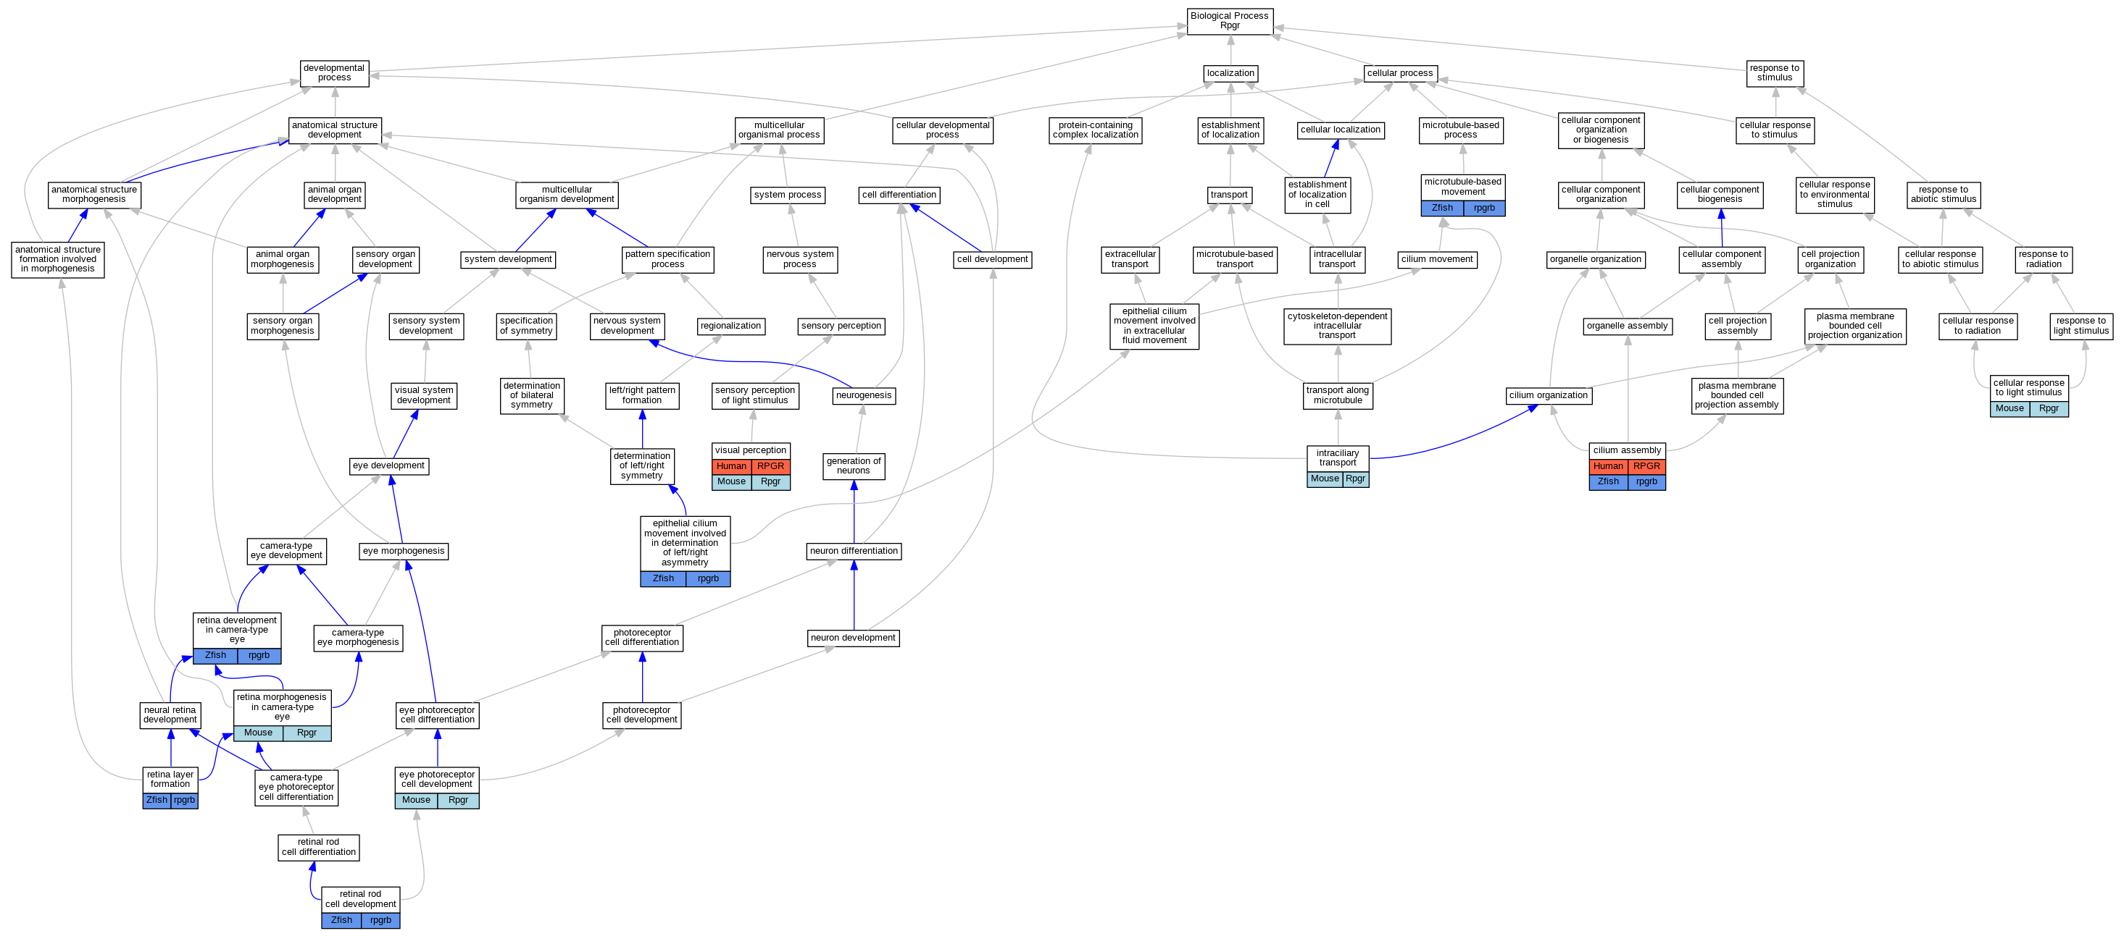Click Human cell under visual perception
Viewport: 2124px width, 936px height.
(731, 466)
